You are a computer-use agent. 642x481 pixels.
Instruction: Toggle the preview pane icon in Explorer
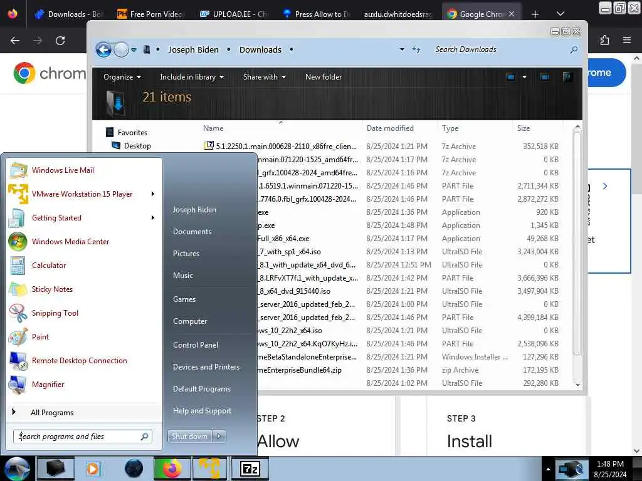click(545, 77)
